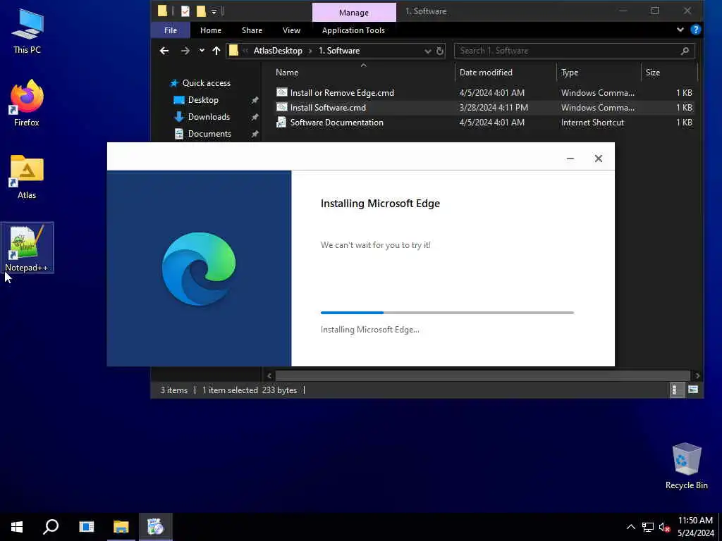This screenshot has height=541, width=722.
Task: Unpin Downloads using its pin icon
Action: 255,118
